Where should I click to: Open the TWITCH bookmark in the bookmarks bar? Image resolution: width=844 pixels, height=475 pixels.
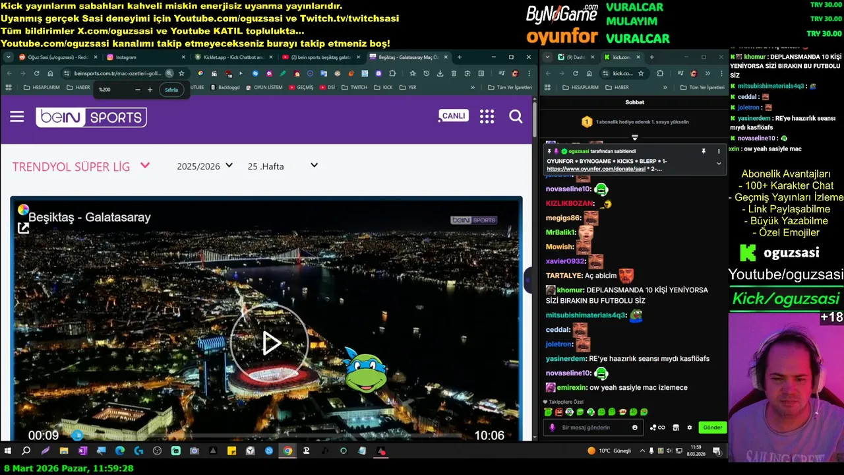[x=354, y=87]
